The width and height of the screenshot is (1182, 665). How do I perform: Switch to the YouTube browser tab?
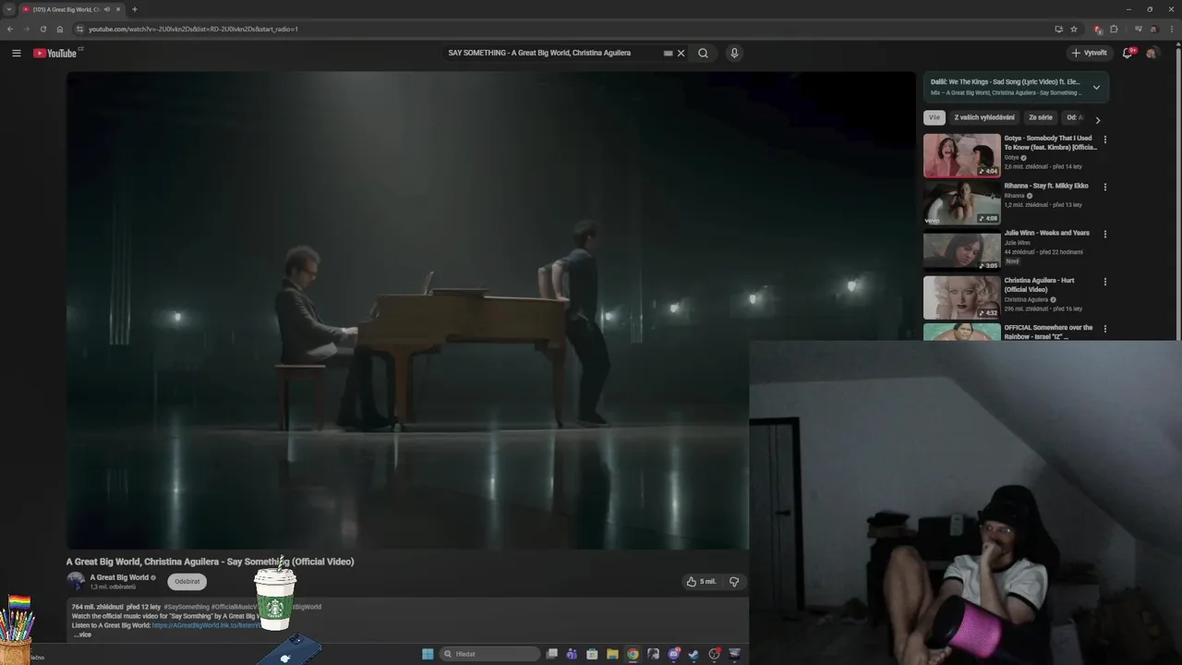[x=72, y=9]
